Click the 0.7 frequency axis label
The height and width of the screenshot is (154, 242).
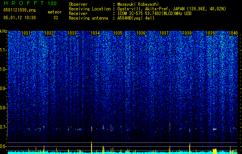(x=3, y=127)
